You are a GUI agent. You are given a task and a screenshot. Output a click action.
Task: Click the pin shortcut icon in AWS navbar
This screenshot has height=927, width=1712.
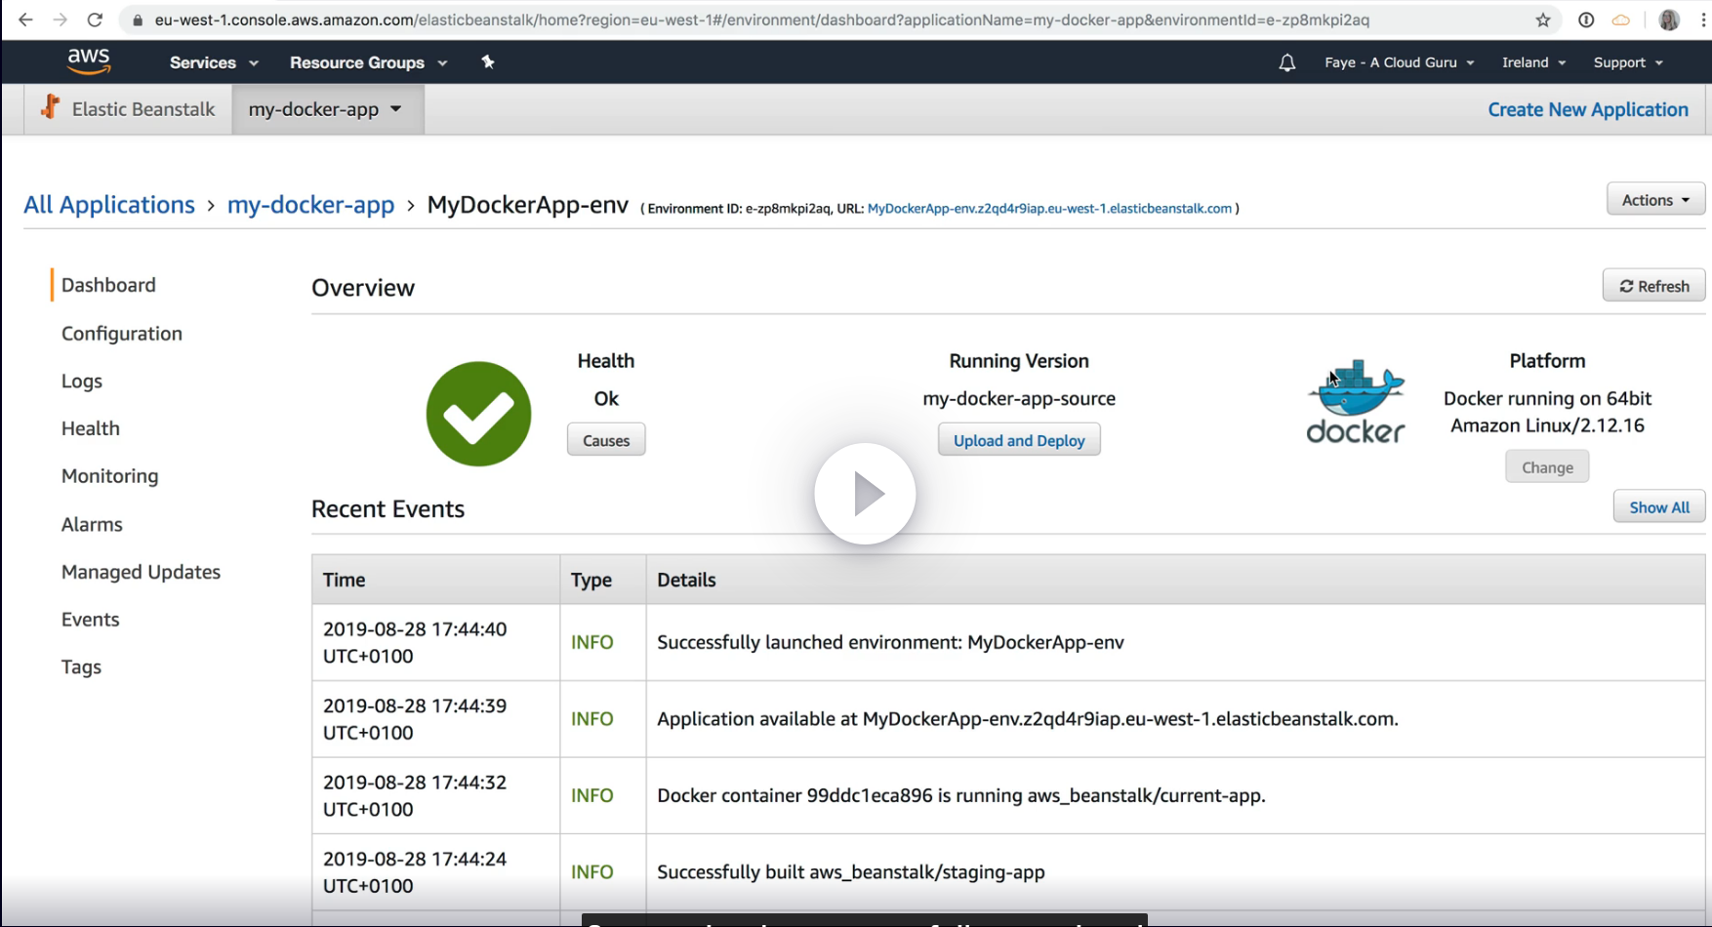point(488,62)
